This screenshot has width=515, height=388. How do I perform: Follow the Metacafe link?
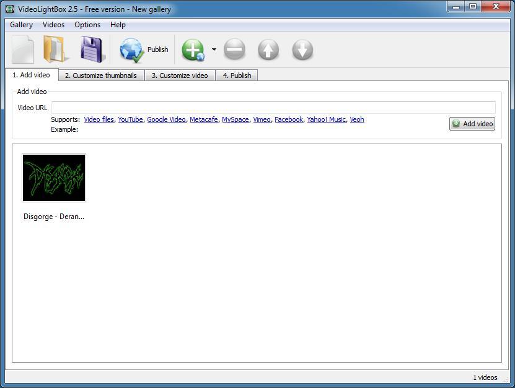click(204, 119)
